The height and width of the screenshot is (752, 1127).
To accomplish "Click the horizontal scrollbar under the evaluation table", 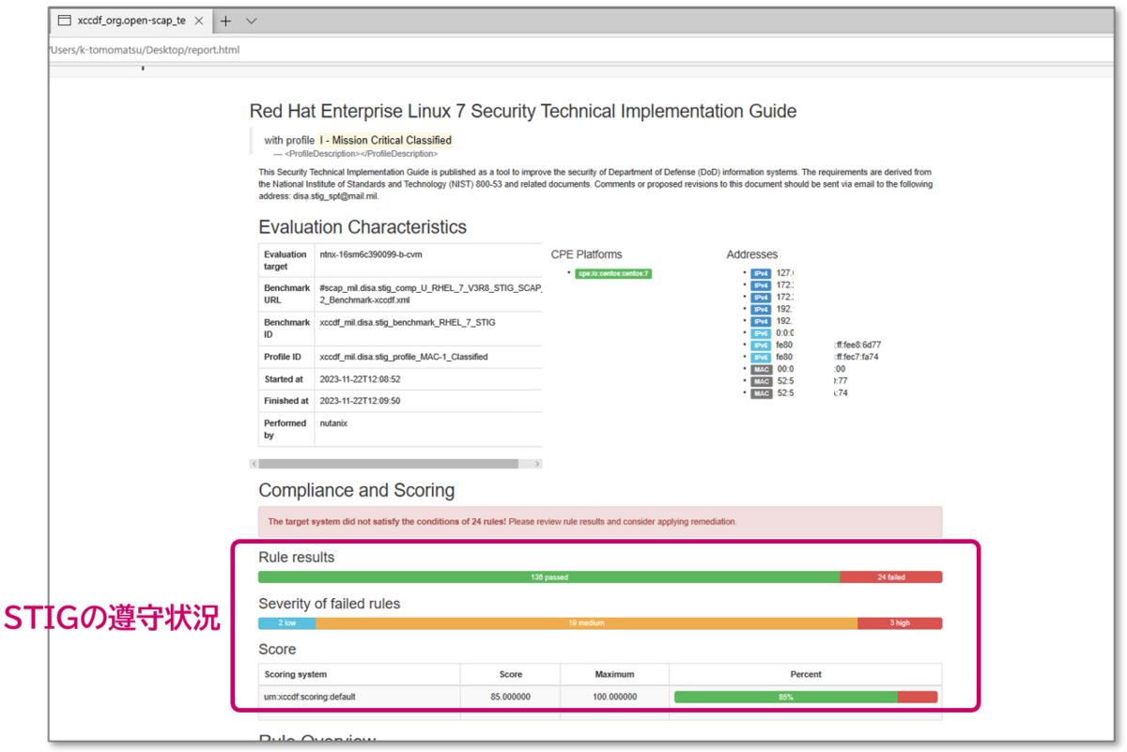I will pyautogui.click(x=389, y=464).
